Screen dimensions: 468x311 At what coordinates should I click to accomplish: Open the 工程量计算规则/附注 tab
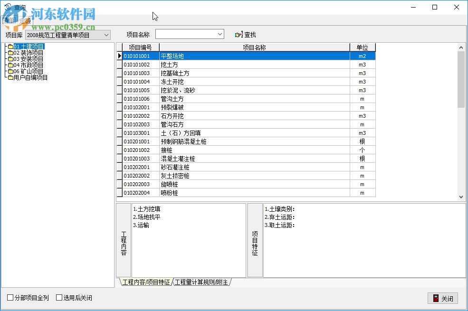202,282
